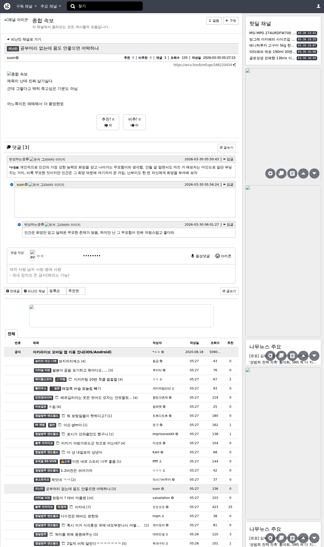324x547 pixels.
Task: Click author name valuelation in the list
Action: coord(161,498)
